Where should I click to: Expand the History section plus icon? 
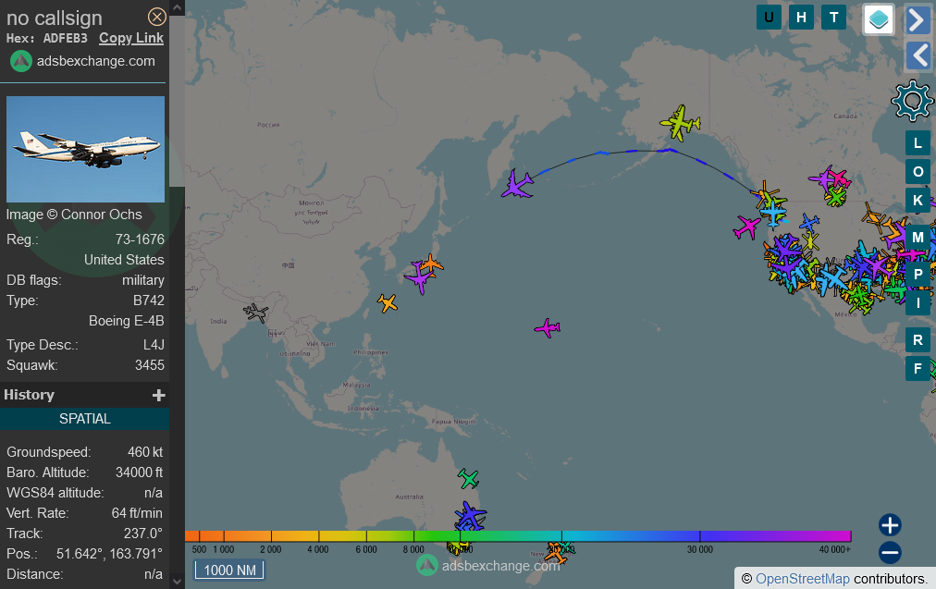(x=159, y=395)
